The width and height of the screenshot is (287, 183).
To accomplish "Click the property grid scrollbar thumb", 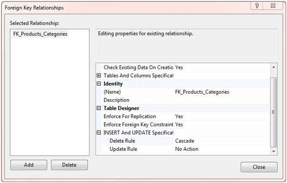I will click(x=274, y=112).
